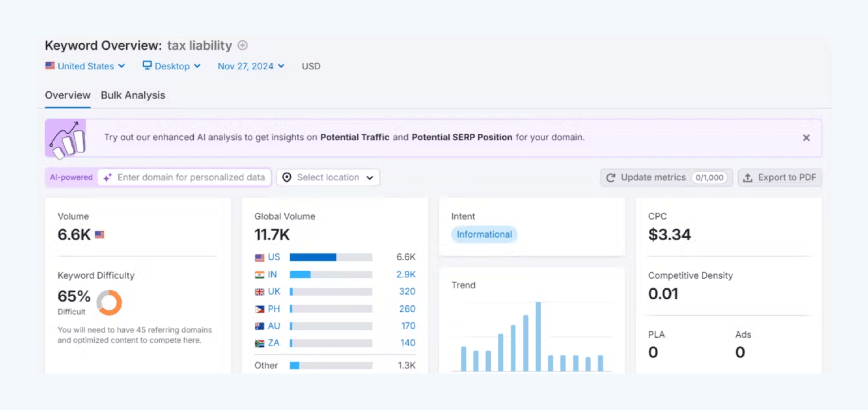Image resolution: width=868 pixels, height=410 pixels.
Task: Click the US flag next to 6.6K volume
Action: click(99, 235)
